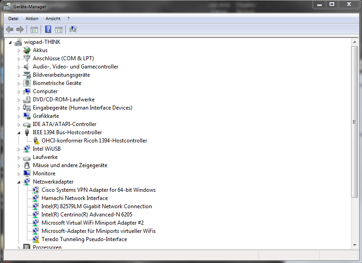Expand the Grafikkarte category
362x263 pixels.
(19, 116)
